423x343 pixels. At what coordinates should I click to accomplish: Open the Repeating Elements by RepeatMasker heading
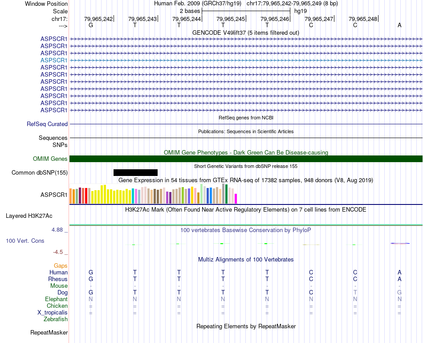246,326
